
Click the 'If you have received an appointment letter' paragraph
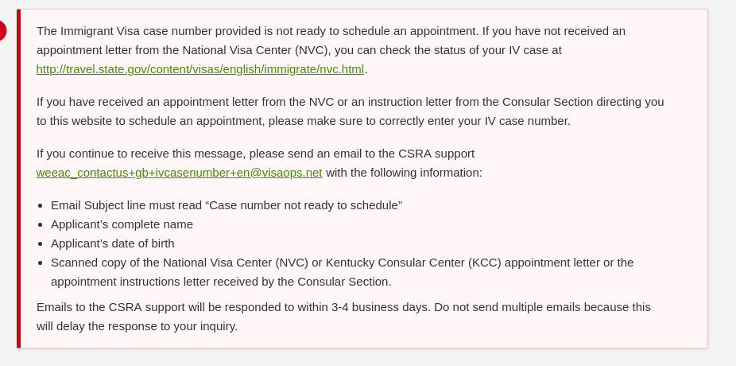point(351,111)
